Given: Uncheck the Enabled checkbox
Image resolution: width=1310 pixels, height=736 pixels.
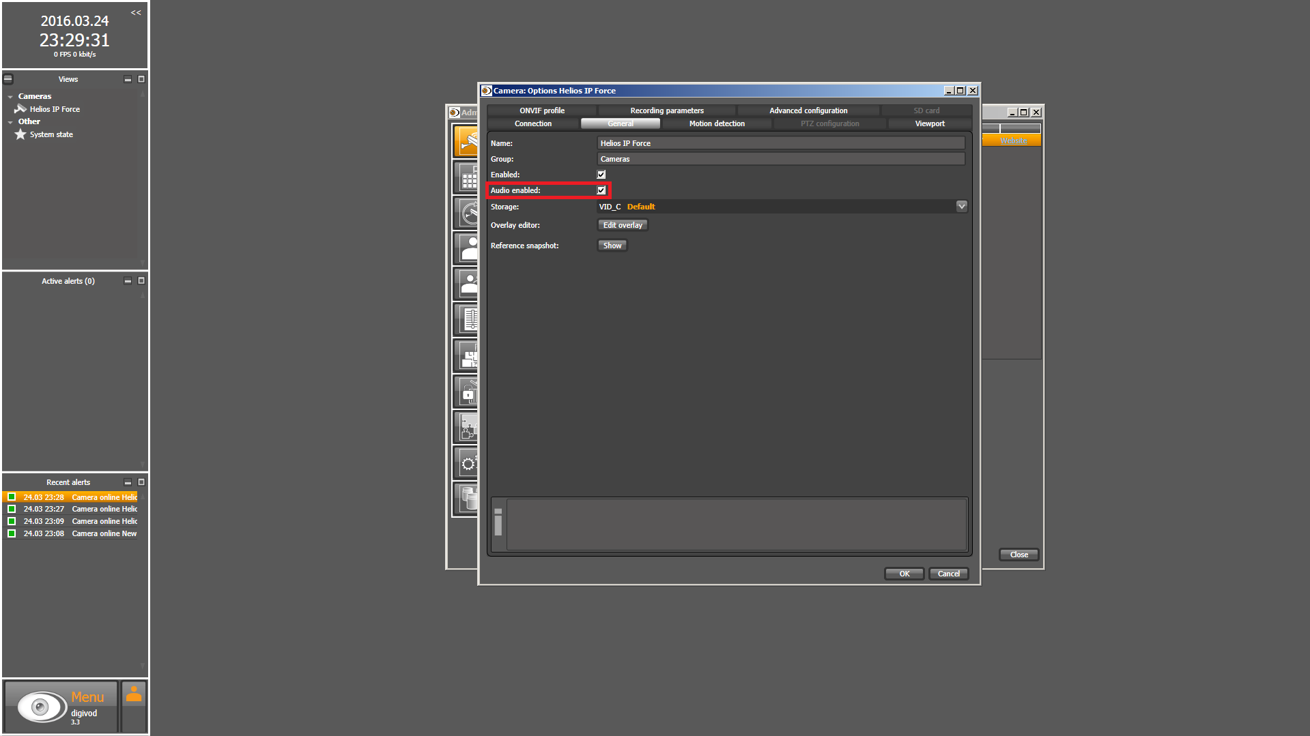Looking at the screenshot, I should tap(601, 175).
